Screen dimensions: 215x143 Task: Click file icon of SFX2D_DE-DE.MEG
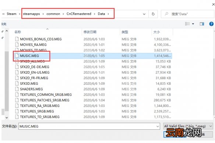point(17,67)
